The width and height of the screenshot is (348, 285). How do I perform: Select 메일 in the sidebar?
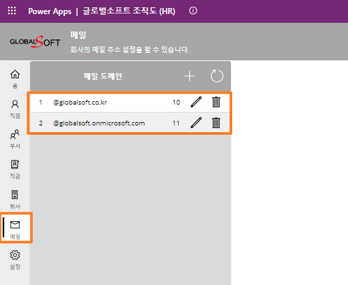15,229
